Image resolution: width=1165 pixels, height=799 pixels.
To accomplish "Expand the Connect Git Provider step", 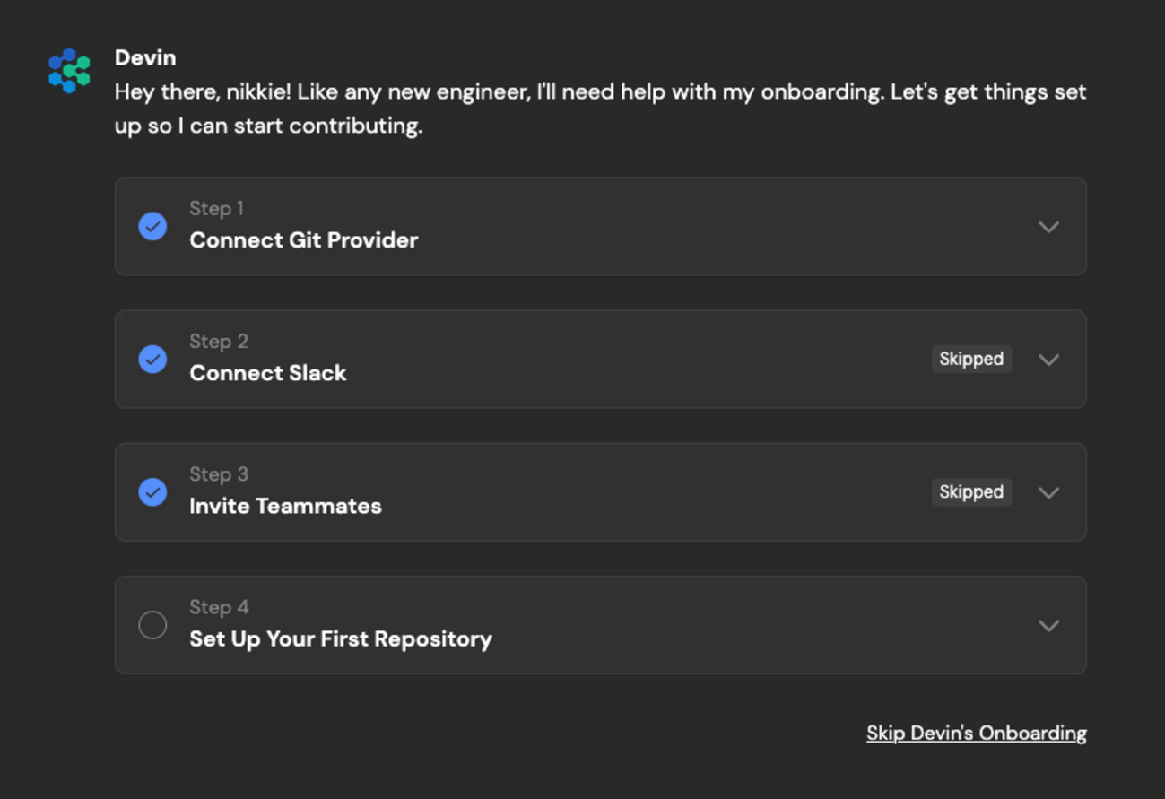I will pos(1048,227).
